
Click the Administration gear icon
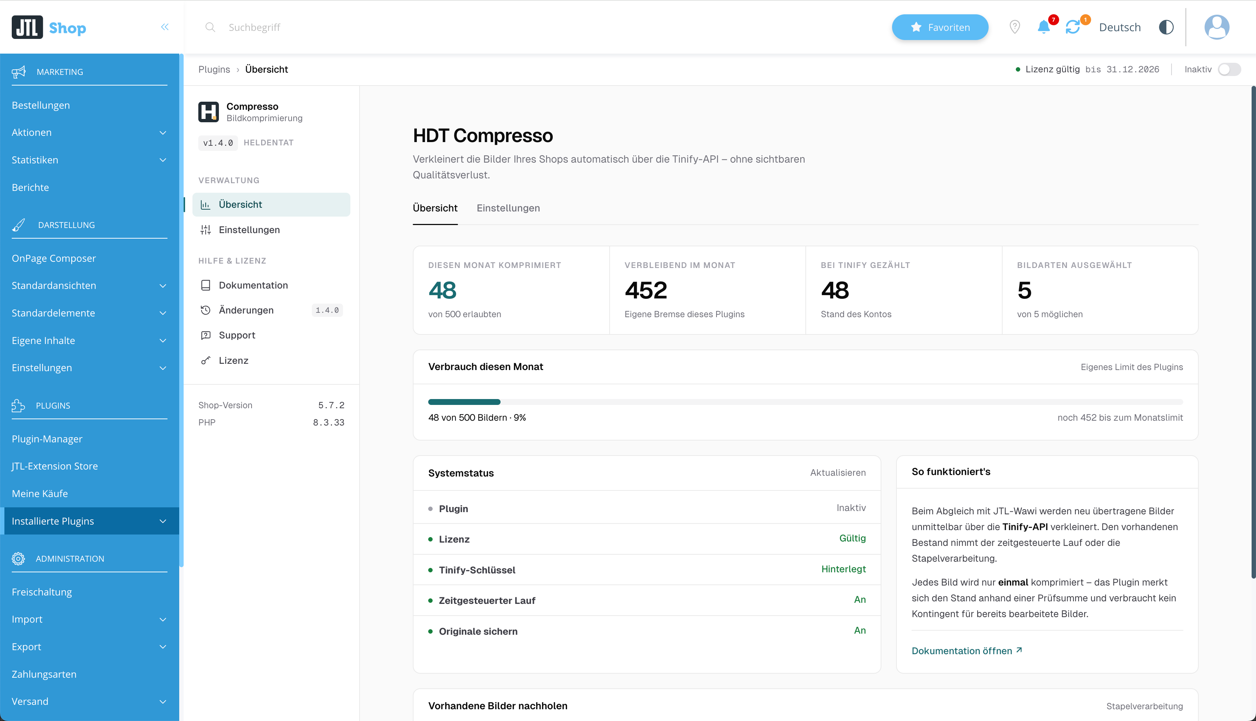pos(18,559)
